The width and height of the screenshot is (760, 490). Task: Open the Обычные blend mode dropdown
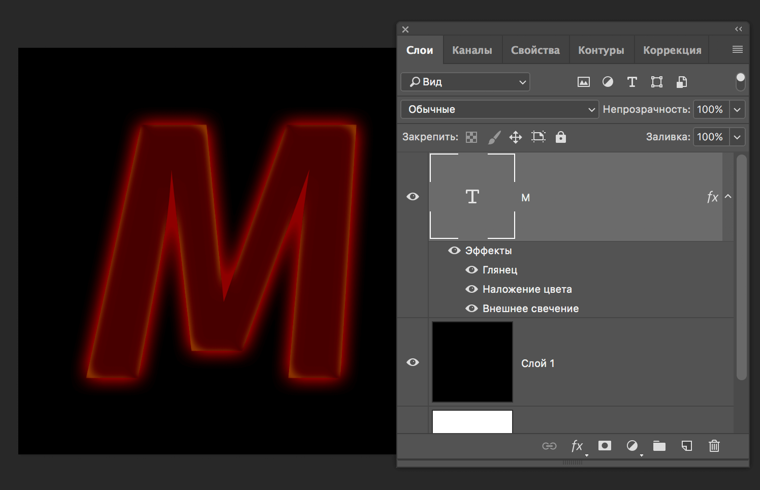pos(499,109)
